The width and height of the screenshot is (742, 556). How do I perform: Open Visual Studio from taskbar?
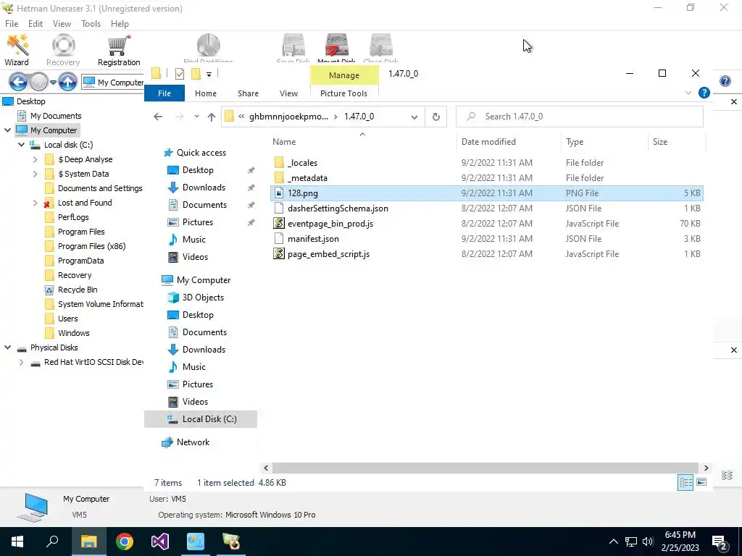click(160, 542)
